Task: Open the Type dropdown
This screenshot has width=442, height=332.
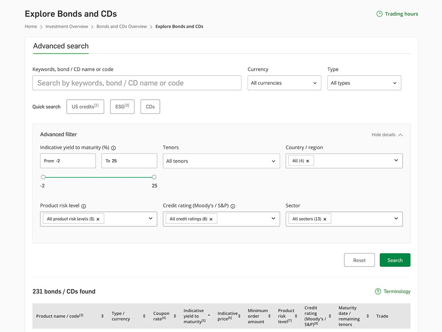Action: (364, 83)
